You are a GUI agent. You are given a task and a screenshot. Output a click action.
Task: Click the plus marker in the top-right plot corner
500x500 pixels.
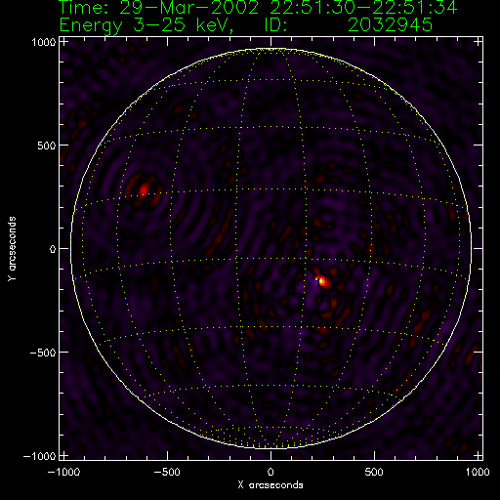[x=478, y=42]
